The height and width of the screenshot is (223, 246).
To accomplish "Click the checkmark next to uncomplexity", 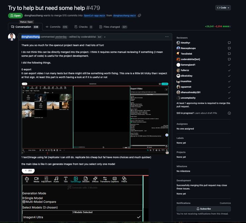I will click(x=229, y=98).
